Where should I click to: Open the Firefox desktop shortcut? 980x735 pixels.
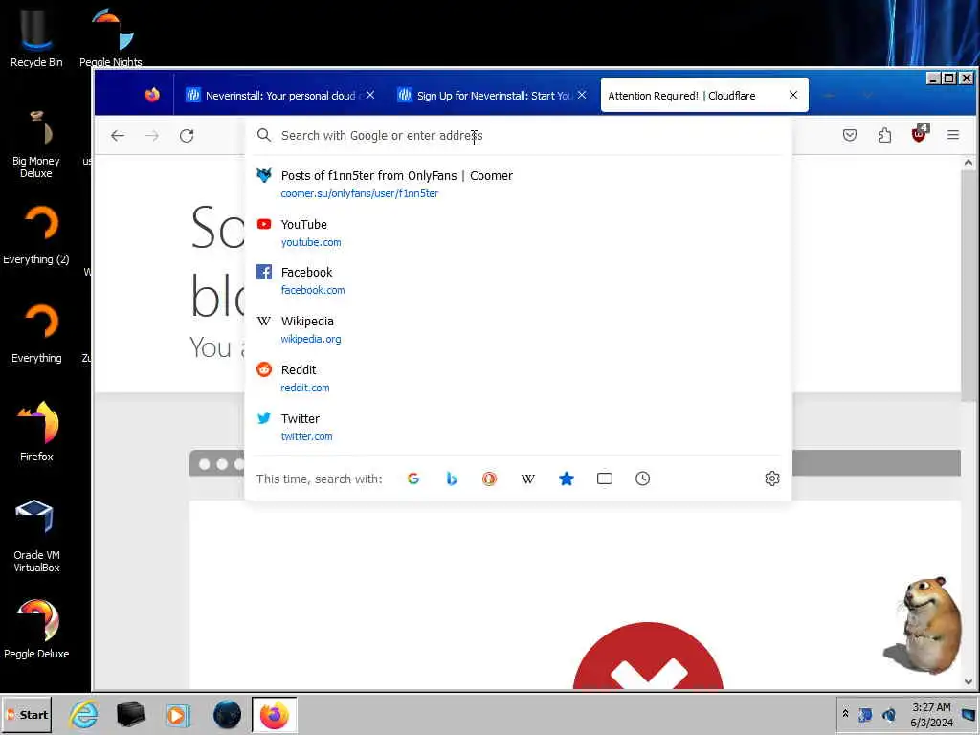click(x=36, y=432)
